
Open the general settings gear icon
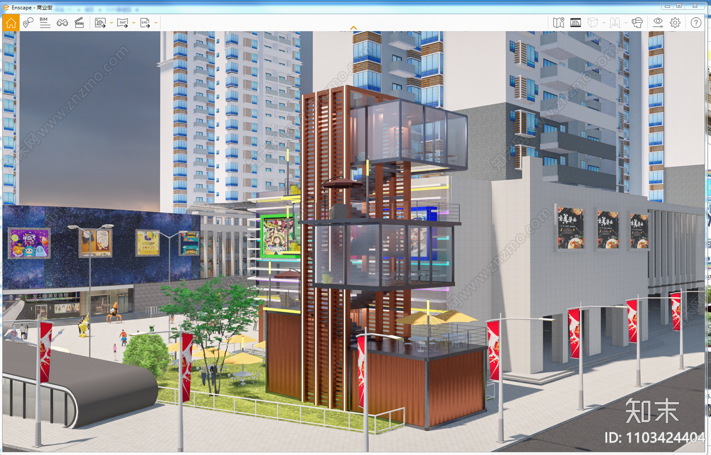pyautogui.click(x=675, y=23)
